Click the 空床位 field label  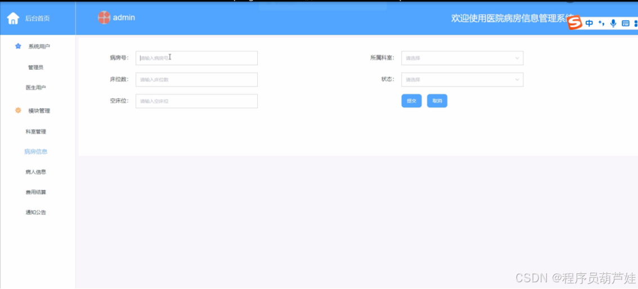(119, 101)
